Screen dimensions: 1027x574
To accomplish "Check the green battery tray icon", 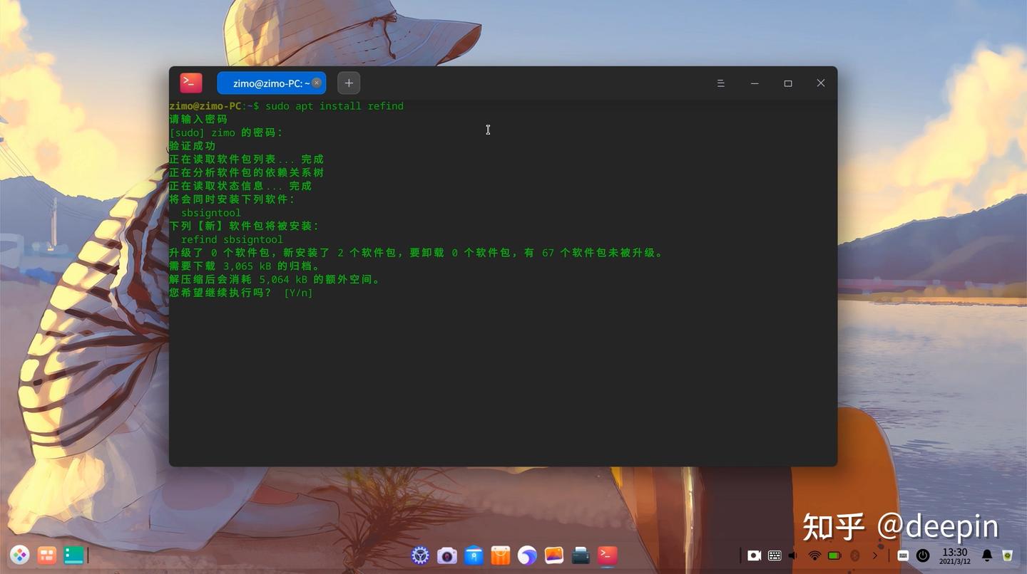I will click(834, 555).
